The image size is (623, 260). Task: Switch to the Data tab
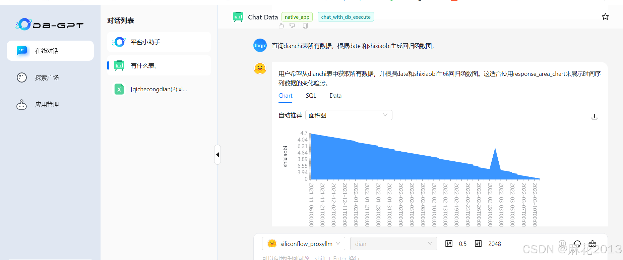coord(335,96)
